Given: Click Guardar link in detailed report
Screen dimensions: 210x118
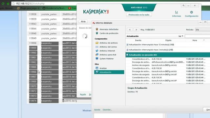Looking at the screenshot, I should (x=107, y=109).
